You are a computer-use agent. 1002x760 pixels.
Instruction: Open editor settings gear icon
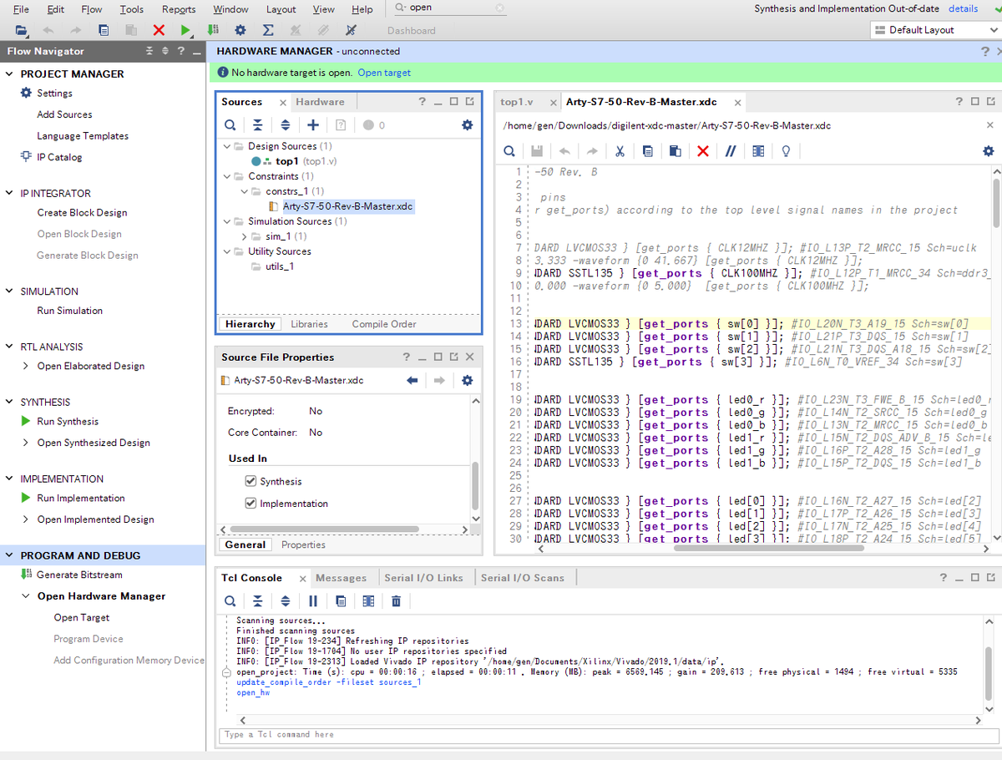pos(989,151)
